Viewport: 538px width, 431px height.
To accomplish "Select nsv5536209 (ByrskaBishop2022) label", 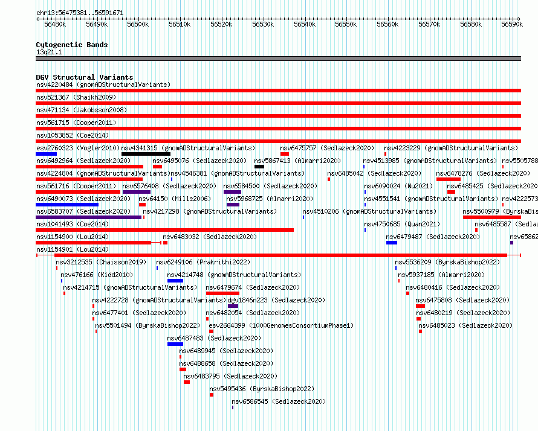I will point(447,262).
